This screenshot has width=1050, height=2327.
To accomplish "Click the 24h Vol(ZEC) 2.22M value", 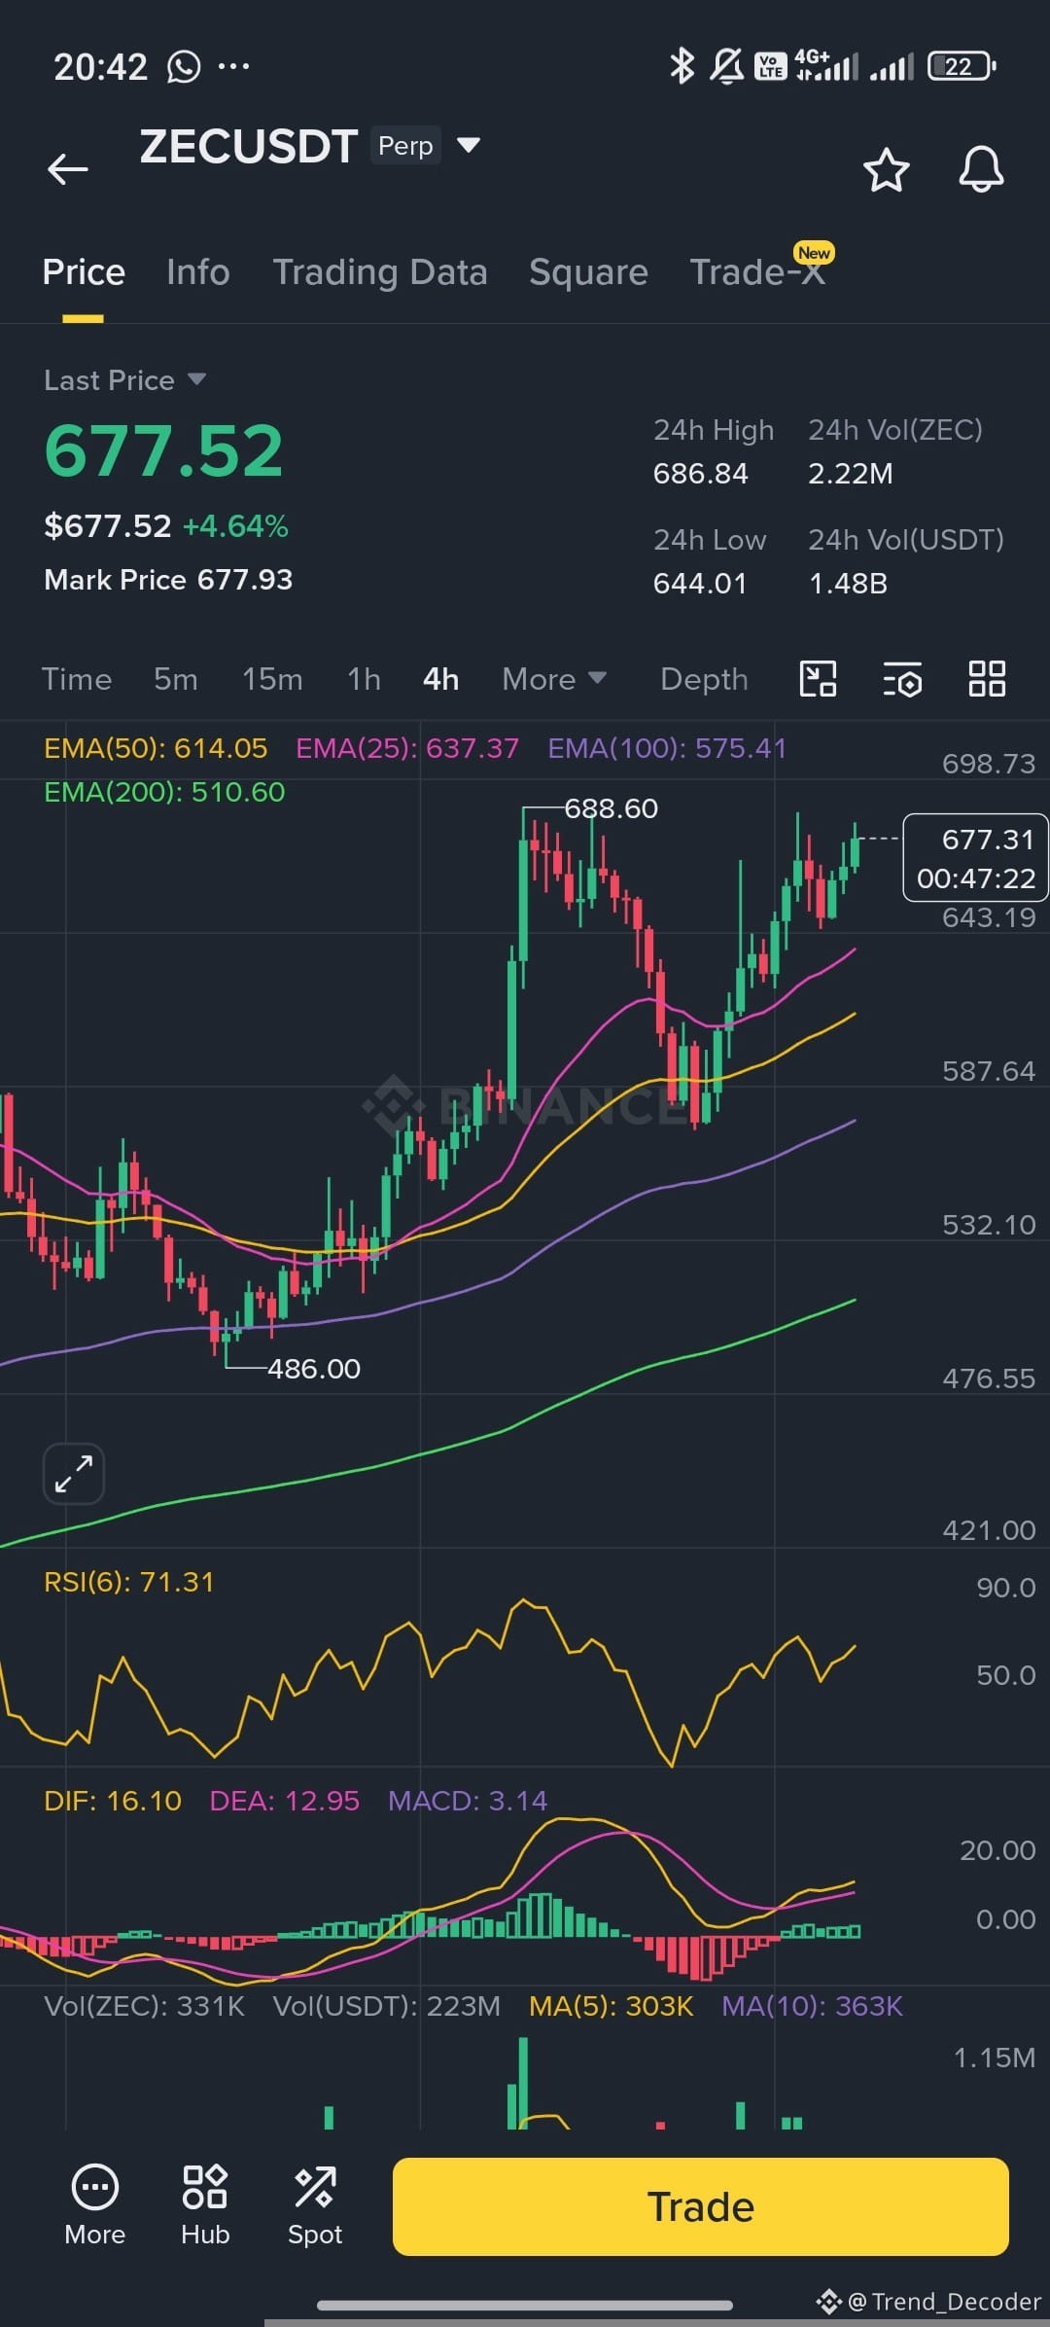I will click(850, 474).
